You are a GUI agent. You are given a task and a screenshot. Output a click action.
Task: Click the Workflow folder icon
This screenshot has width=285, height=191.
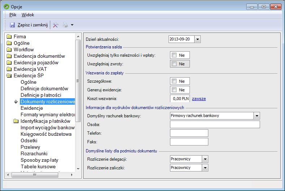click(x=9, y=50)
